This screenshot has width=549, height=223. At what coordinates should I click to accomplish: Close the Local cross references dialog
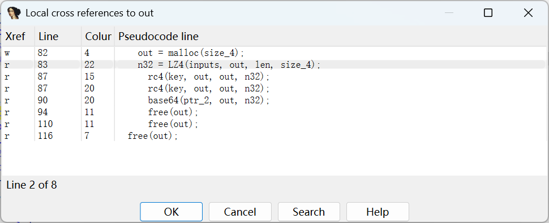point(528,13)
